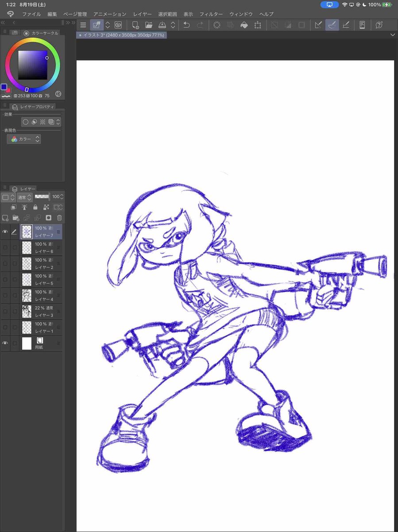Activate the scale/rotate transform icon
Viewport: 398px width, 532px height.
(258, 25)
